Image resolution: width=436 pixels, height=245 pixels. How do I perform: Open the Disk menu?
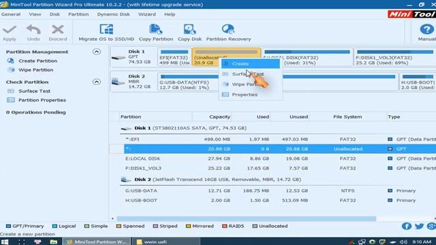[54, 14]
